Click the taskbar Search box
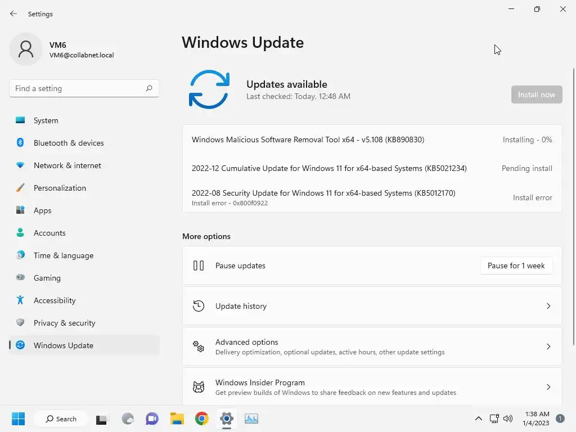The height and width of the screenshot is (432, 576). click(x=61, y=418)
